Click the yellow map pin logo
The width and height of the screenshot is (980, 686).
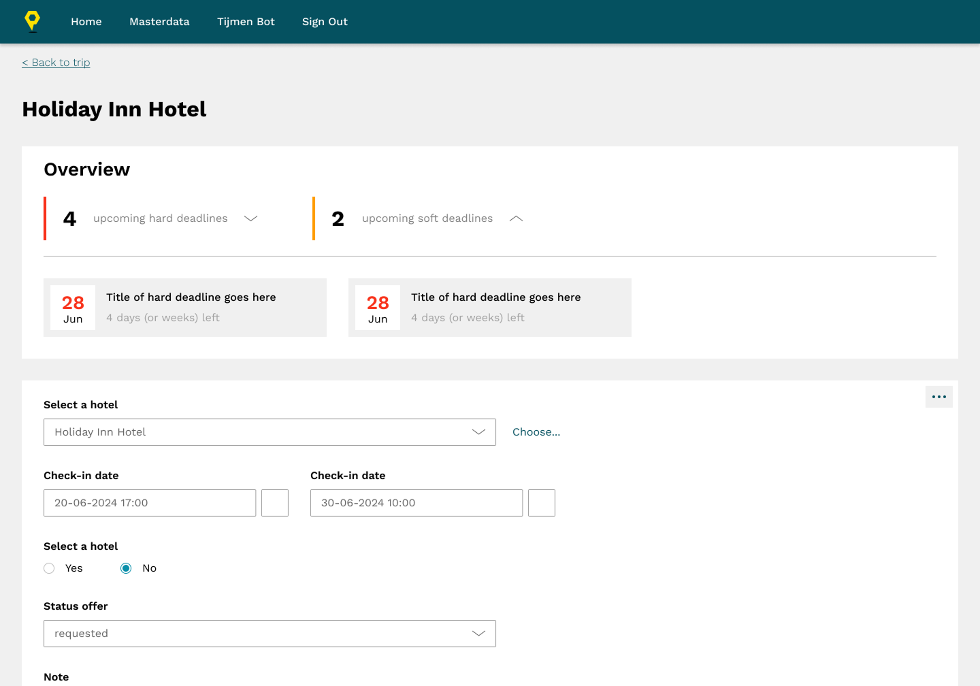coord(32,21)
